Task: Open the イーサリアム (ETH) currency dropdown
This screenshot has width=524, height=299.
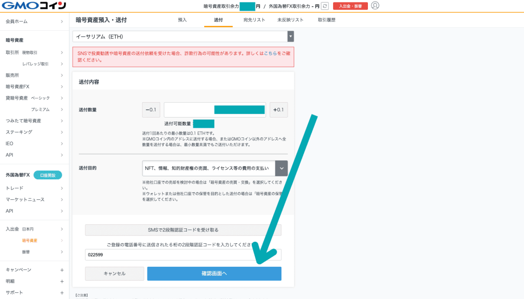Action: point(183,37)
